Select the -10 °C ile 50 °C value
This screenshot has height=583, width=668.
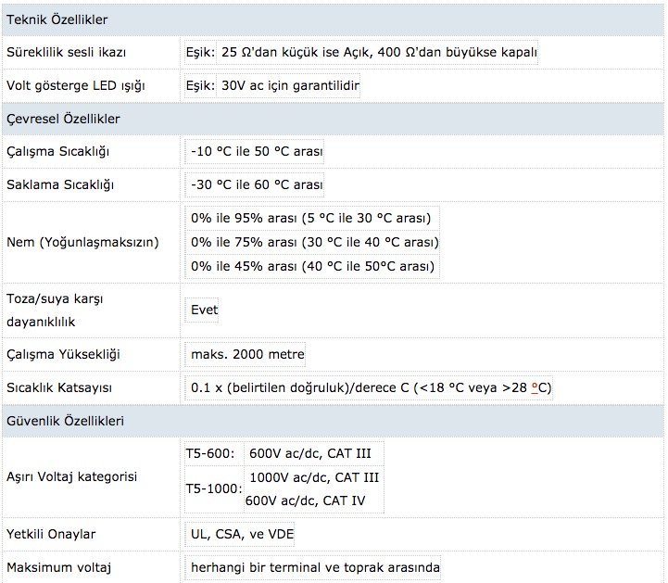(257, 151)
